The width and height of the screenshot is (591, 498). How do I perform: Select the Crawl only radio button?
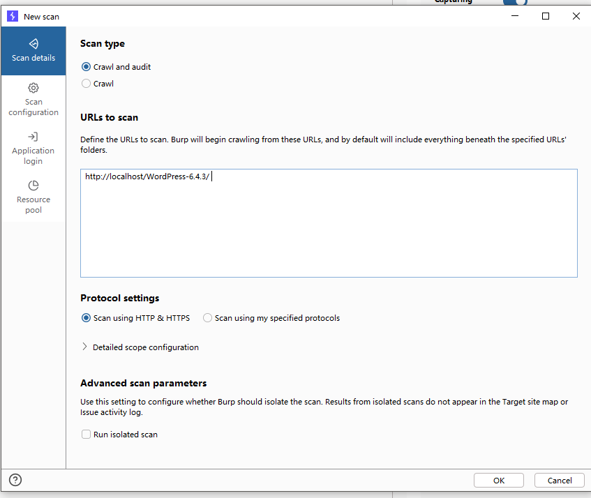[x=87, y=84]
